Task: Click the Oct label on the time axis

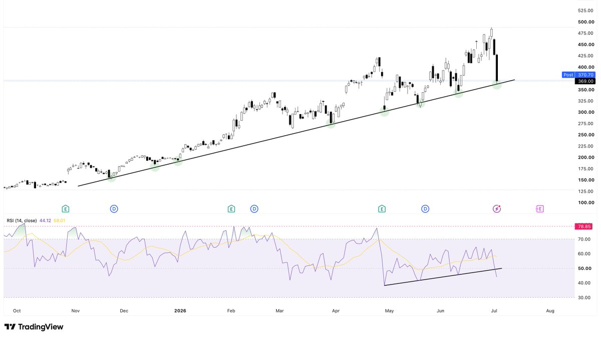Action: pyautogui.click(x=17, y=311)
